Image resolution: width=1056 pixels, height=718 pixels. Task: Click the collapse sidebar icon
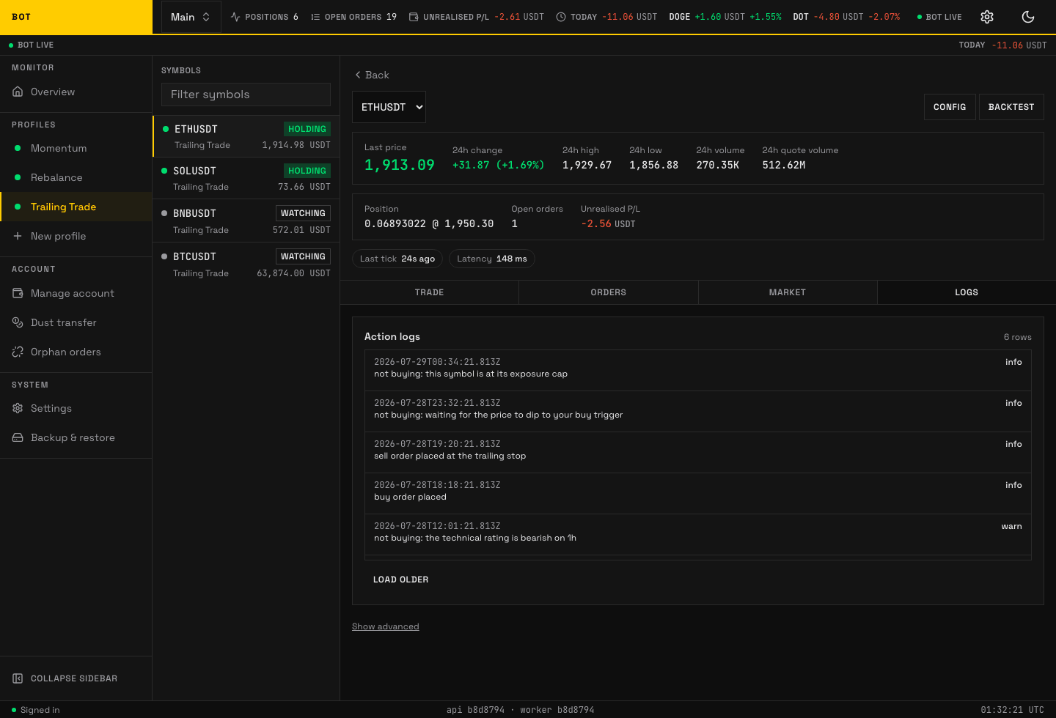tap(18, 678)
